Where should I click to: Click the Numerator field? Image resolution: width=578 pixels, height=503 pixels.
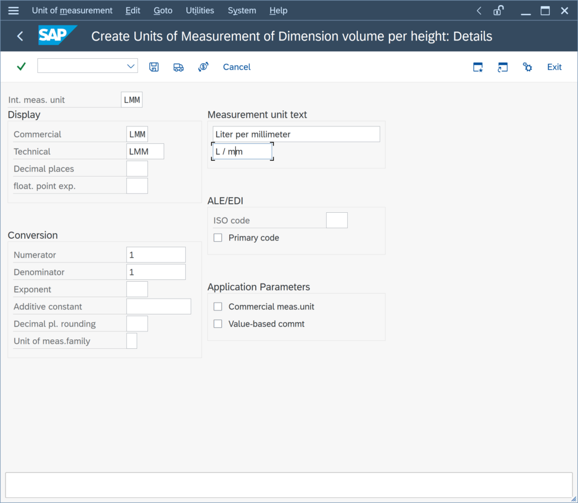point(156,255)
